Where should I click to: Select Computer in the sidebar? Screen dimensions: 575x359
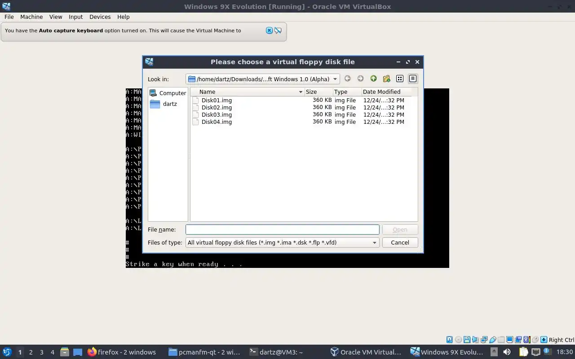click(168, 93)
